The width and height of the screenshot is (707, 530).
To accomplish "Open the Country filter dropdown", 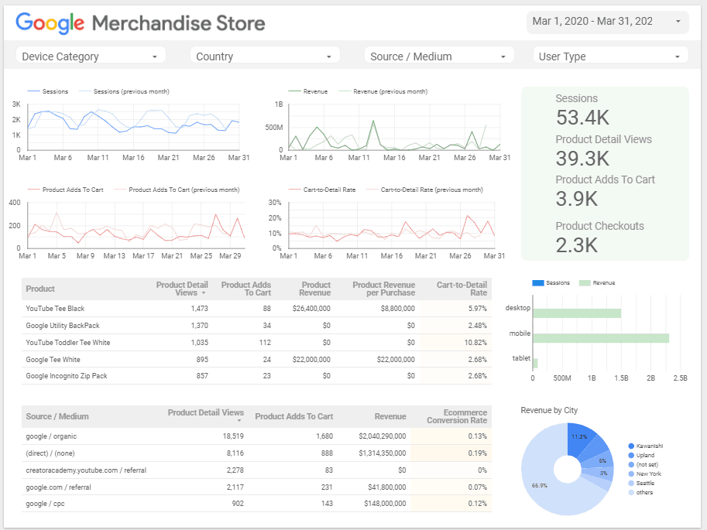I will 265,55.
